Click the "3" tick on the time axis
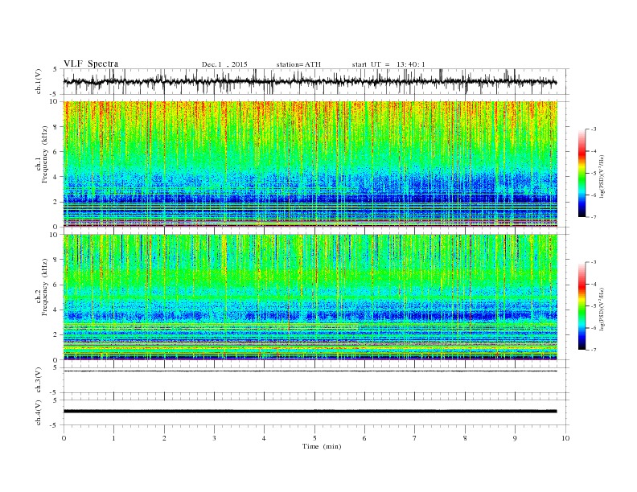 214,438
